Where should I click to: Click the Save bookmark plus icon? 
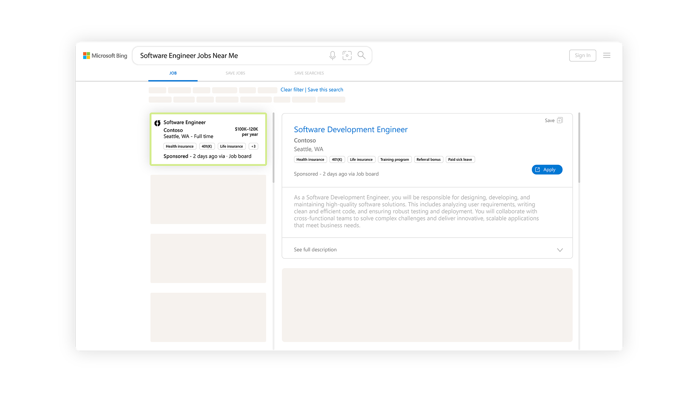[x=560, y=120]
